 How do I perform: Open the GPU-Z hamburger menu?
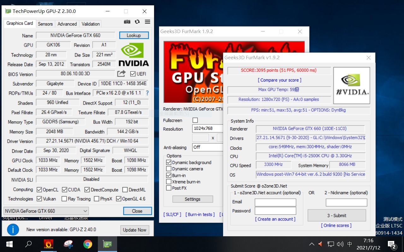[147, 22]
